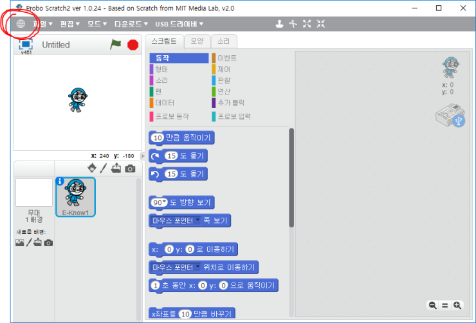This screenshot has height=323, width=476.
Task: Click seconds field in 초 동안 block
Action: 156,285
